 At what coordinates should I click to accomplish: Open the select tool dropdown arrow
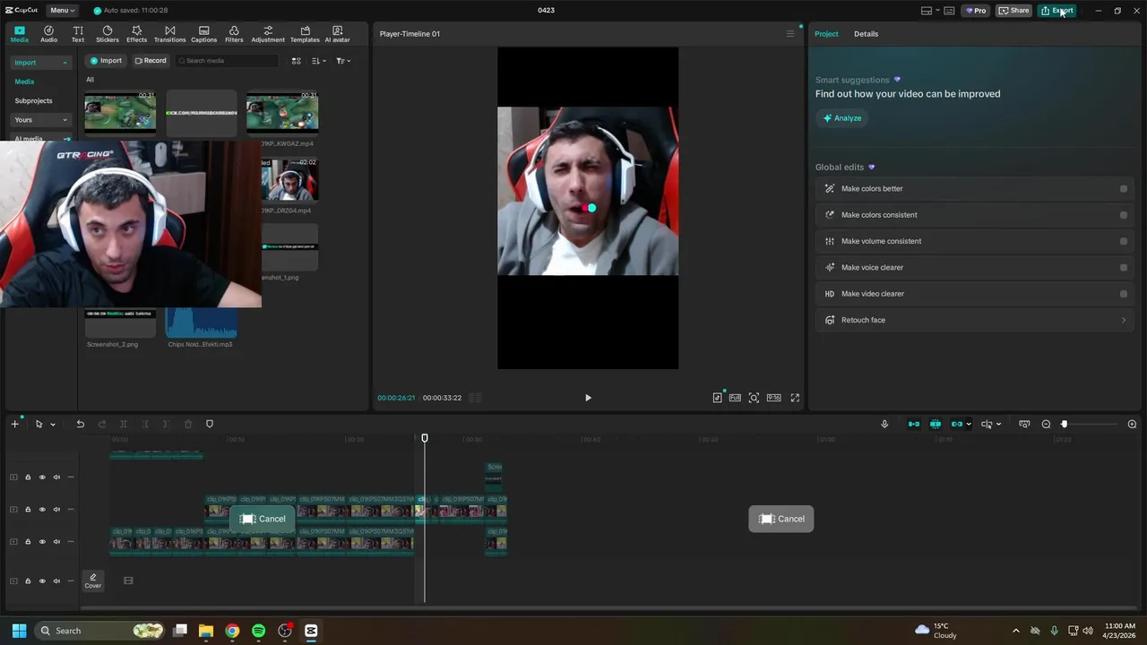click(53, 425)
